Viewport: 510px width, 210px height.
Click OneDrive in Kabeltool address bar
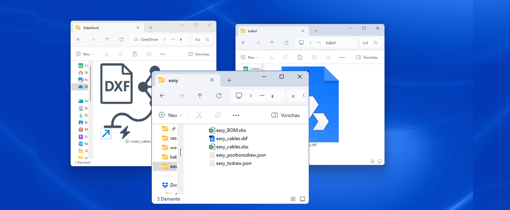(147, 40)
